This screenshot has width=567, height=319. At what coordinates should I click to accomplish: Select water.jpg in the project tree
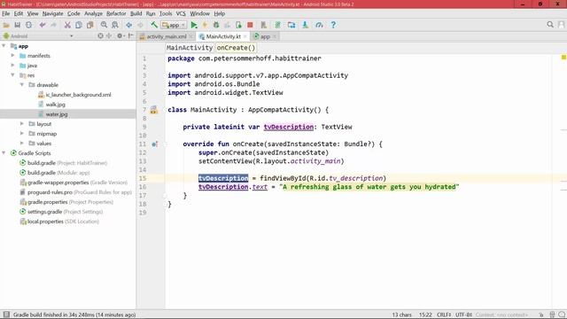click(x=57, y=114)
